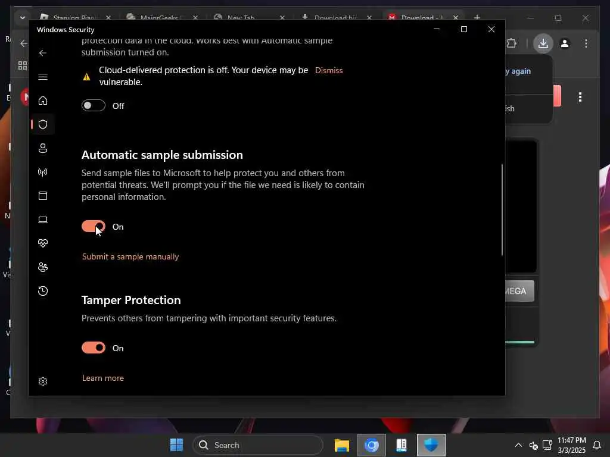Open Protection history clock icon
Viewport: 610px width, 457px height.
pos(43,290)
